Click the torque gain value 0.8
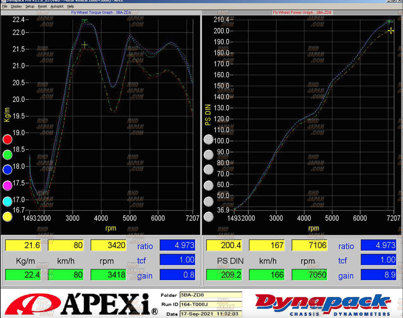 coord(177,275)
